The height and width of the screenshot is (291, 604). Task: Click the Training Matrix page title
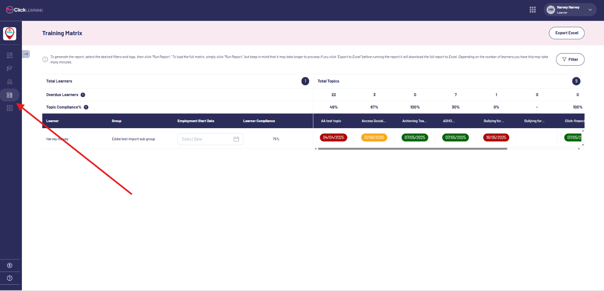pyautogui.click(x=62, y=33)
